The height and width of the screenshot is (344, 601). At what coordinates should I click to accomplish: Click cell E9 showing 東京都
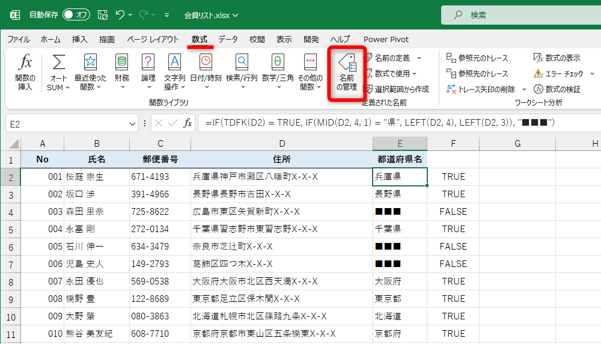pyautogui.click(x=400, y=299)
